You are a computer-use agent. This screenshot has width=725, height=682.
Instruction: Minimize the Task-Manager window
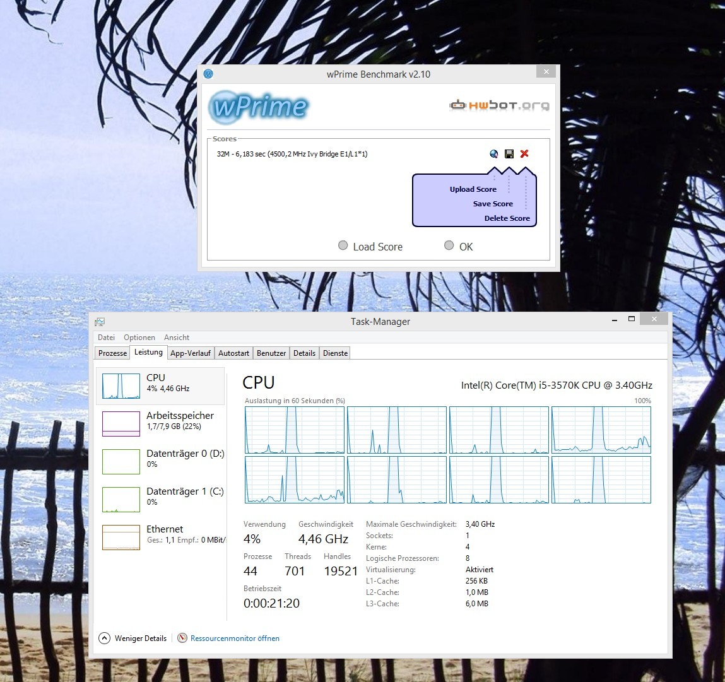point(615,319)
